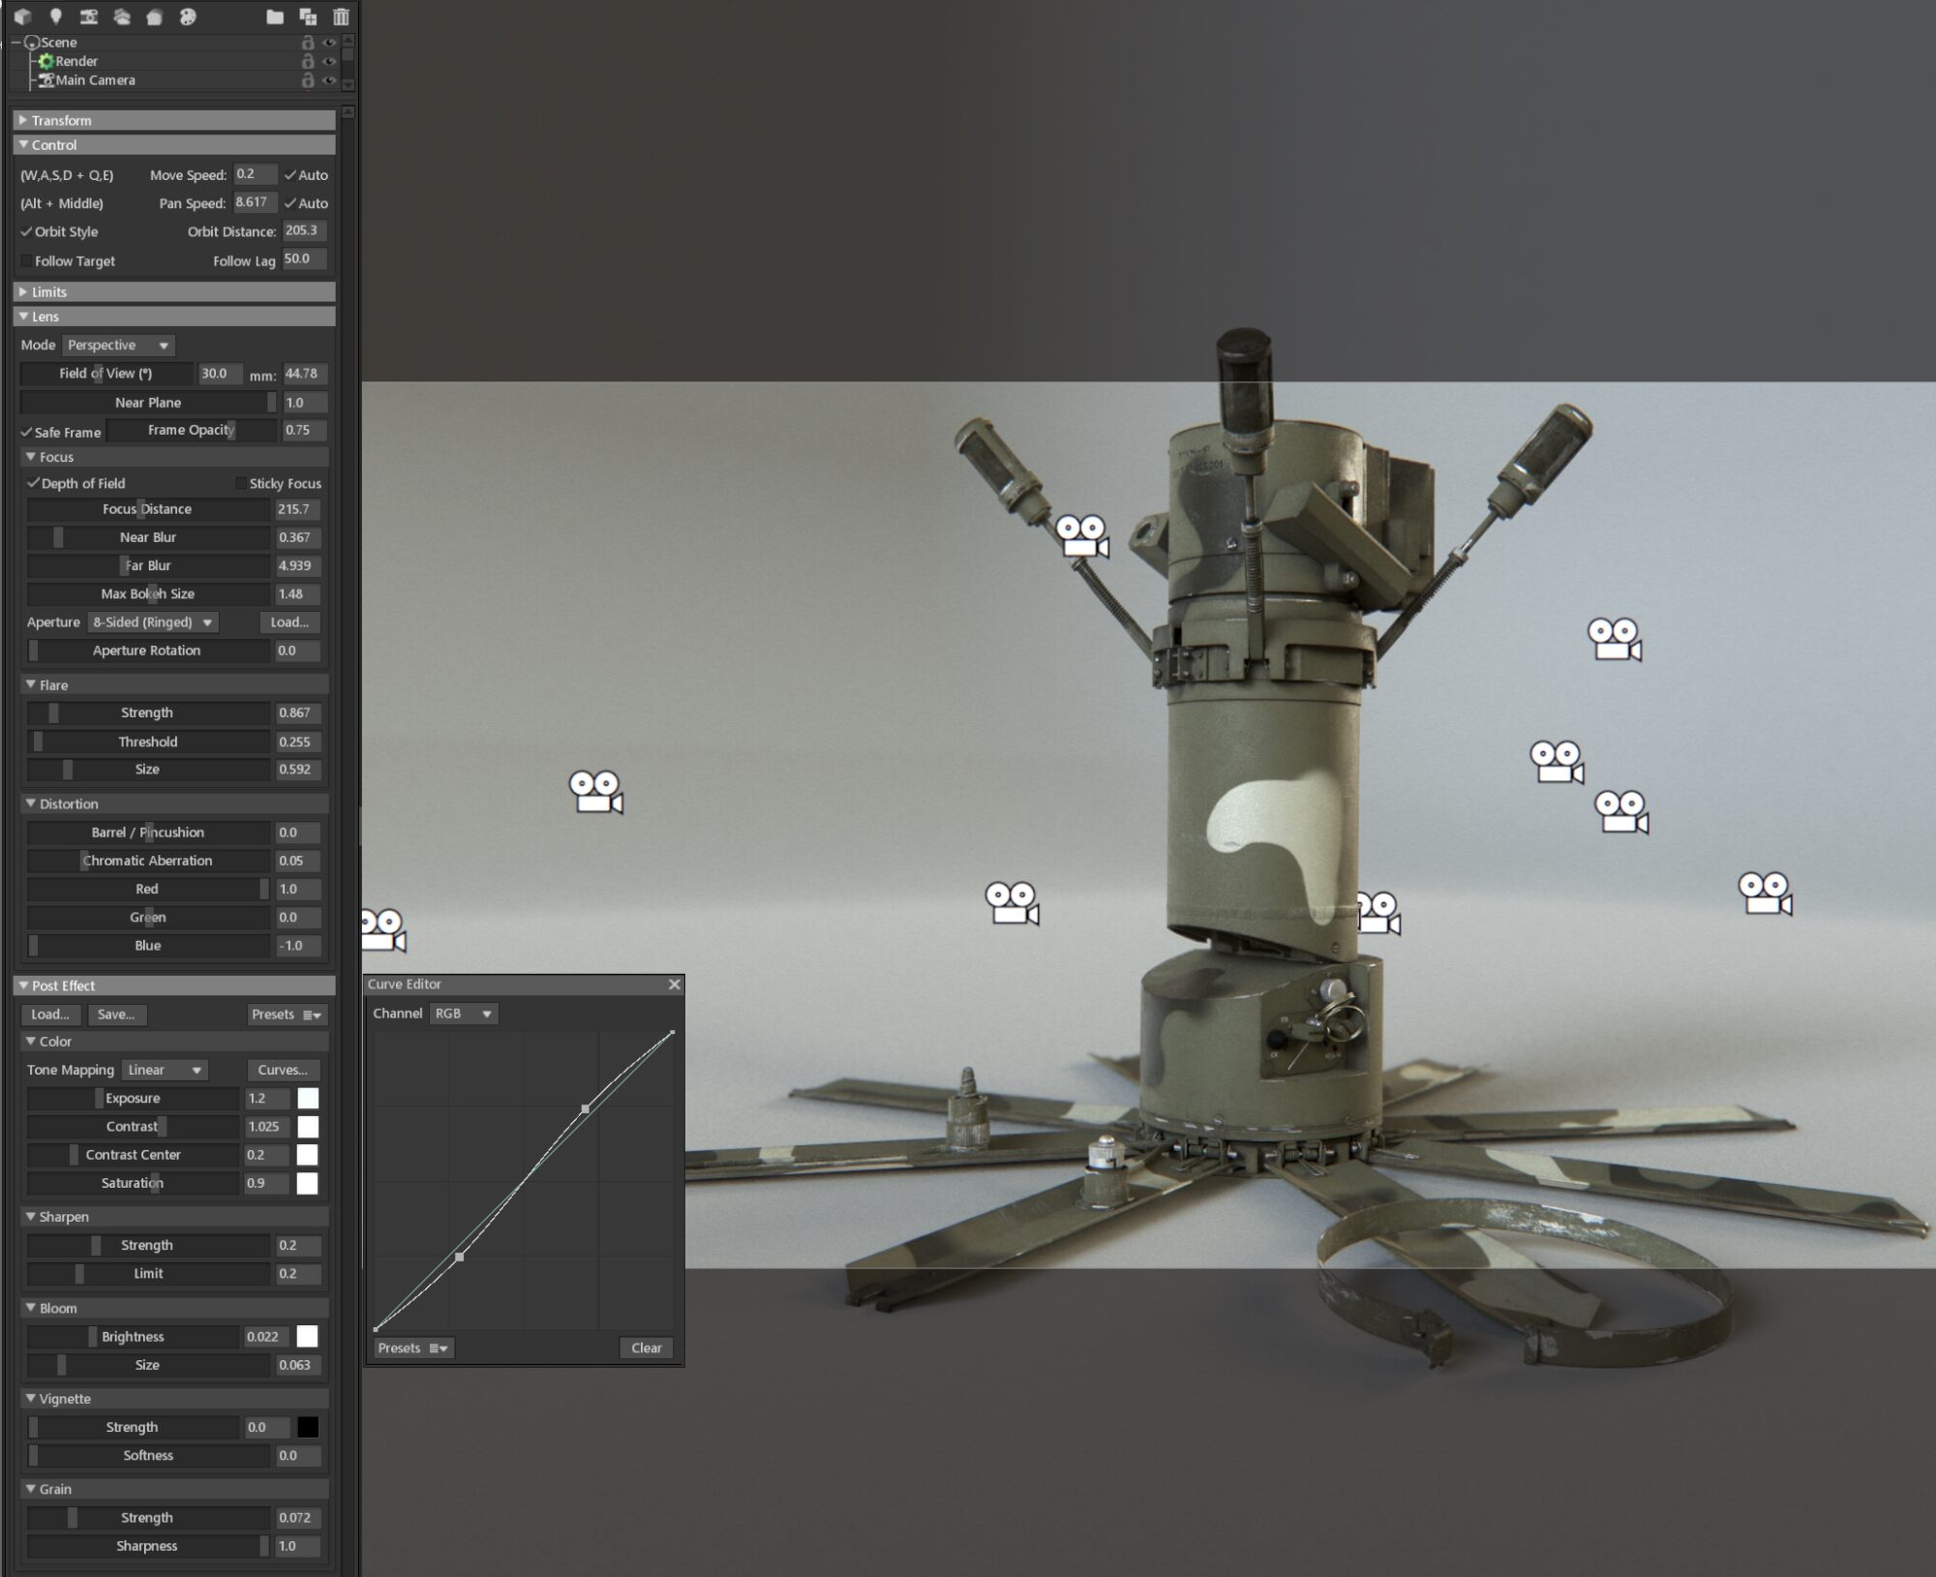Click the add camera toolbar icon

click(x=88, y=16)
